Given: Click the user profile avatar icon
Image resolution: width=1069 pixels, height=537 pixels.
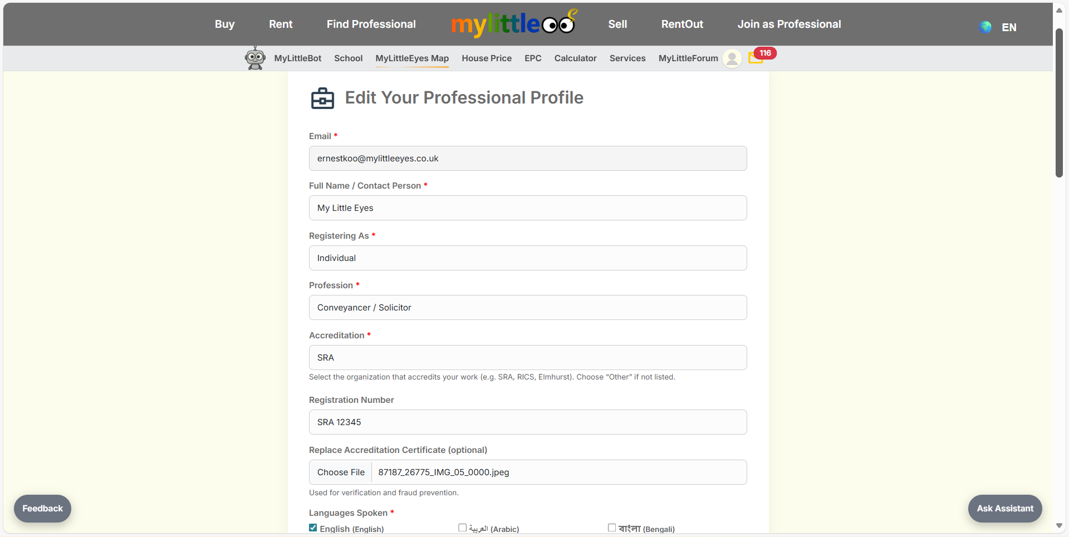Looking at the screenshot, I should pos(732,58).
